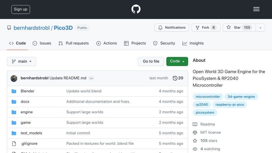This screenshot has width=272, height=153.
Task: Click the Public visibility badge
Action: [x=82, y=28]
